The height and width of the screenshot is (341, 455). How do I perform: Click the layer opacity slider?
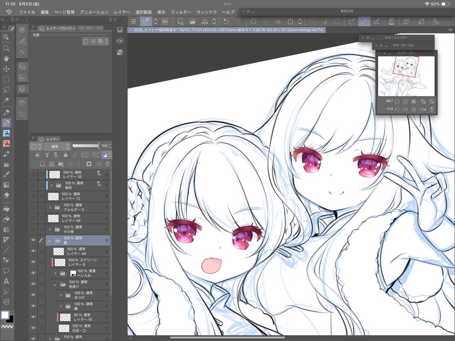tap(86, 146)
